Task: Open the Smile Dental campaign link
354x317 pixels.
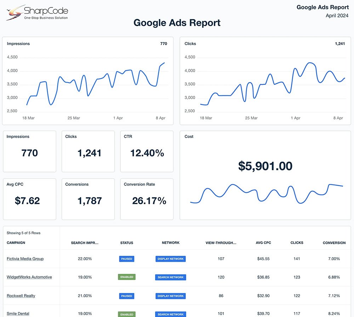Action: tap(18, 313)
